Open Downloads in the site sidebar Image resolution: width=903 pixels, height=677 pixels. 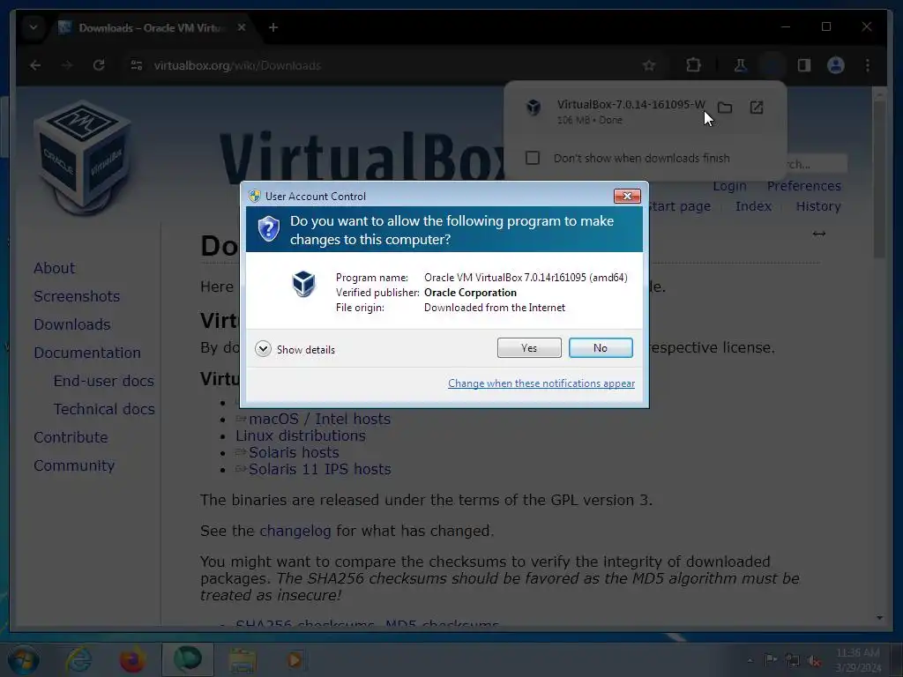[72, 324]
